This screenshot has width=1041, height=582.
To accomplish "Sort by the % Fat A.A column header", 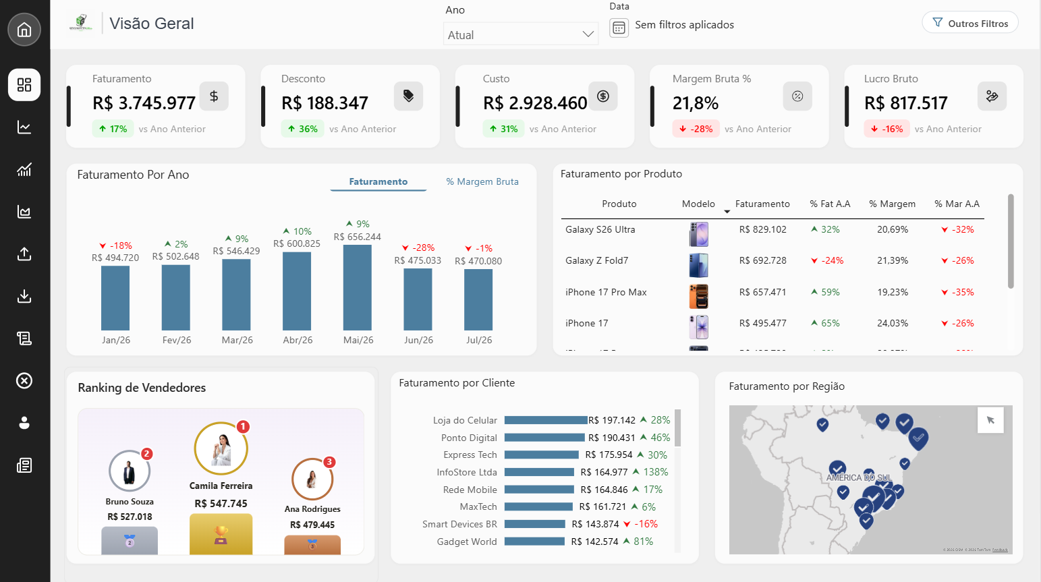I will (830, 204).
